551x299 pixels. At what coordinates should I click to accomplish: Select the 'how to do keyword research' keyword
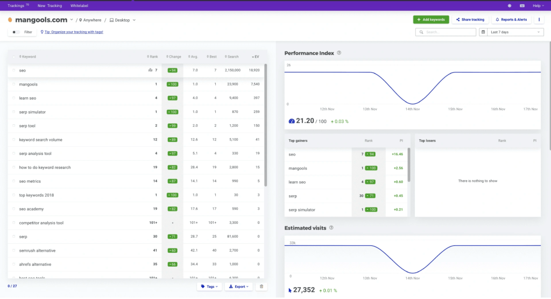[45, 168]
